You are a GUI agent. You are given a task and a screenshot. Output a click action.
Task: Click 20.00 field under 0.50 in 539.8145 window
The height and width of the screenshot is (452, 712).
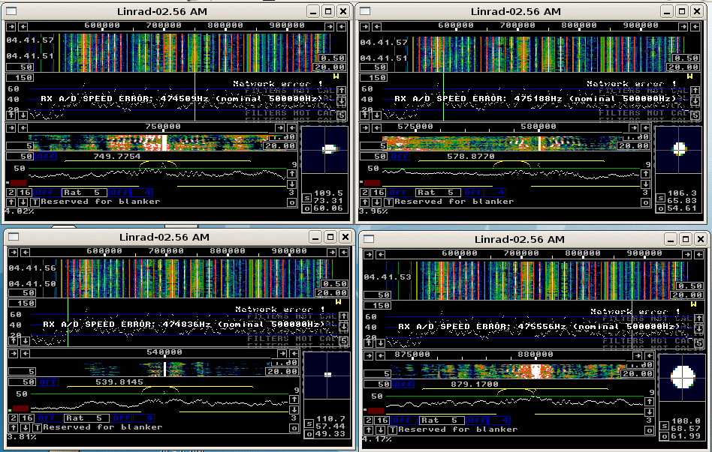(332, 293)
